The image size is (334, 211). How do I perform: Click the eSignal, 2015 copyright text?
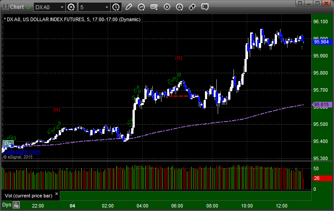coord(18,157)
